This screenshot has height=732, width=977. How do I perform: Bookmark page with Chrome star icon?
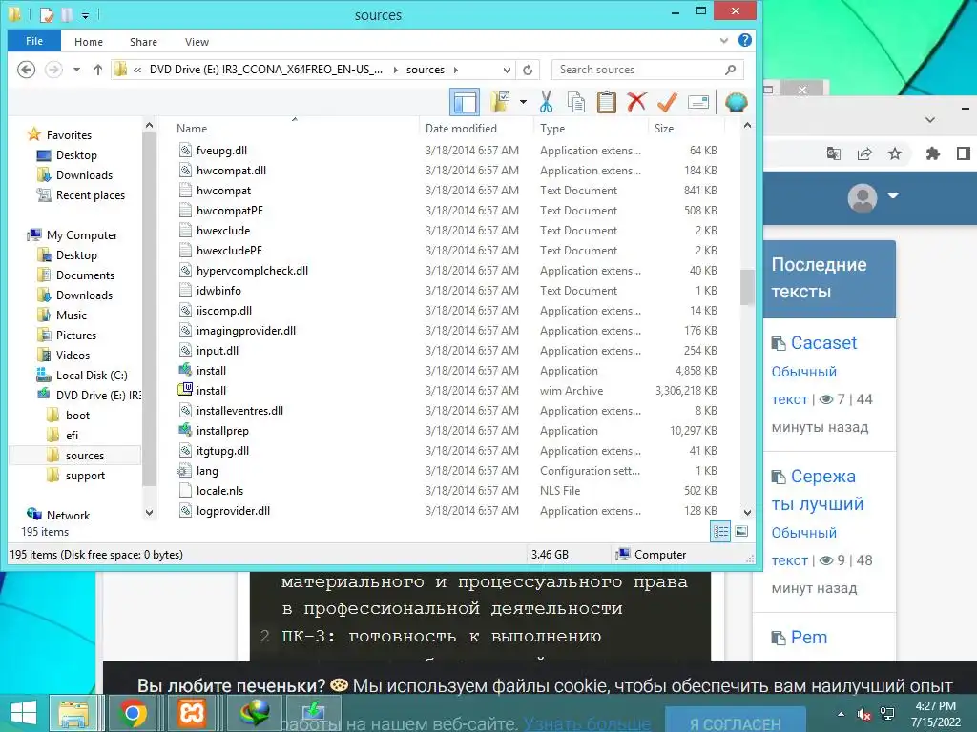click(895, 153)
